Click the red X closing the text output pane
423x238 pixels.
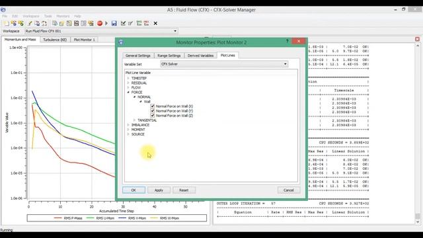(x=417, y=39)
